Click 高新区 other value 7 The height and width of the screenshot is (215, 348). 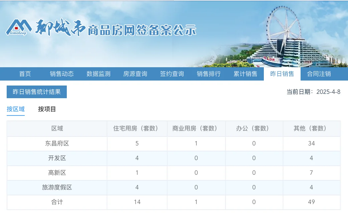point(311,173)
